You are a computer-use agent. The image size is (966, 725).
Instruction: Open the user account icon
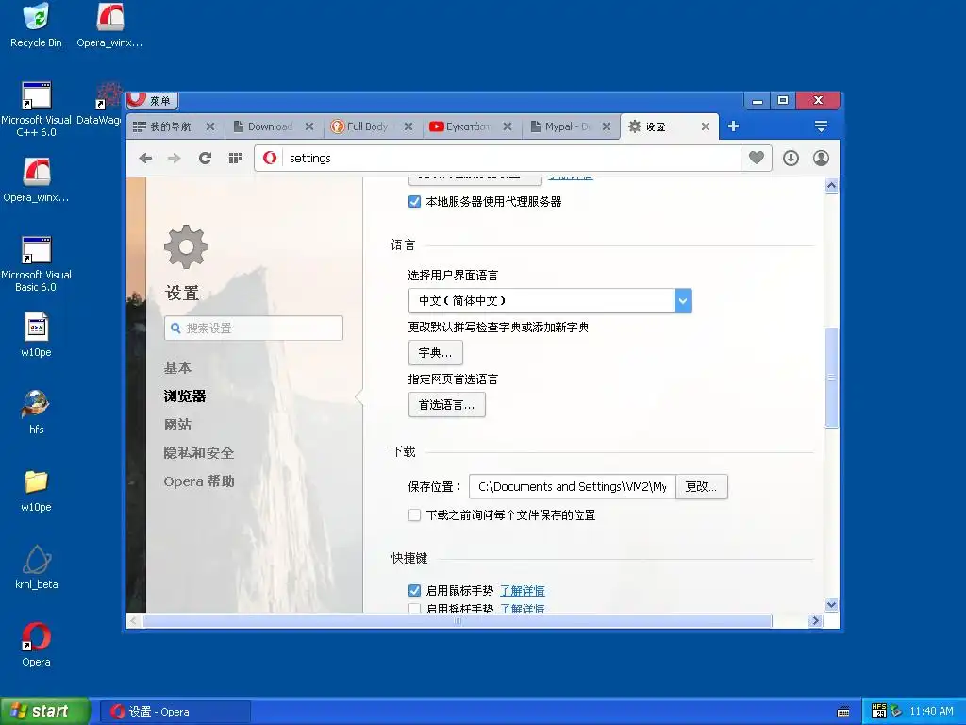(x=821, y=159)
